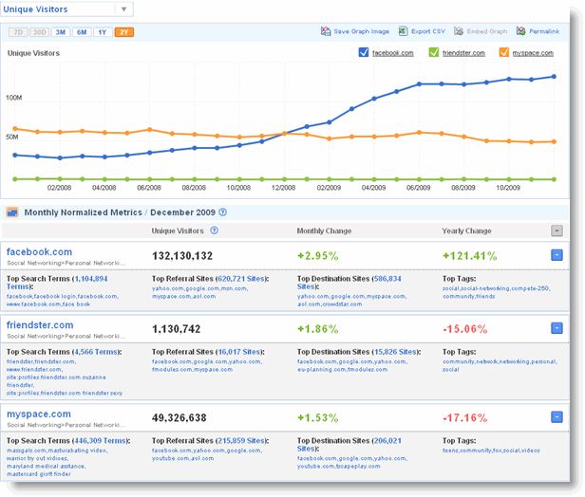Click myspace monthly change +1.53%
The height and width of the screenshot is (497, 585).
[318, 417]
